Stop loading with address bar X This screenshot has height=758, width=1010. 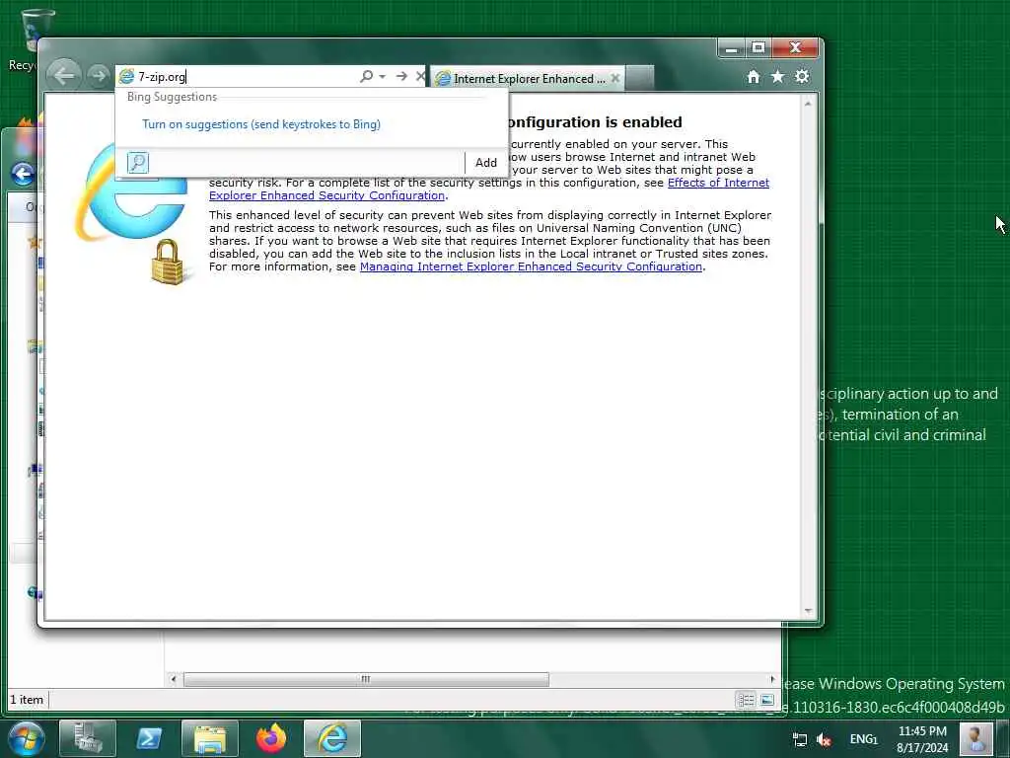point(420,76)
